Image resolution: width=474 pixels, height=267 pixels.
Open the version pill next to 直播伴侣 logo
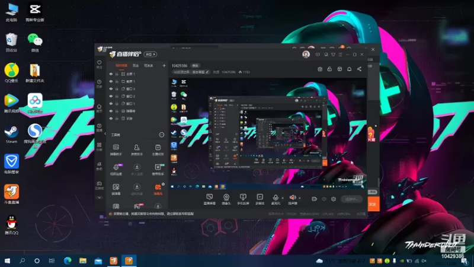[x=150, y=55]
